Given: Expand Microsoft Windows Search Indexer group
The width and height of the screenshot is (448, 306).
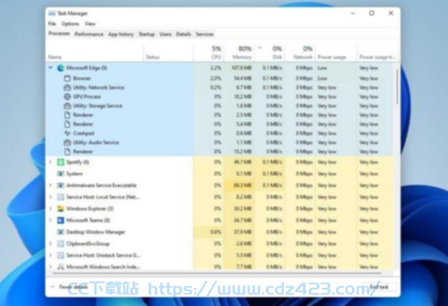Looking at the screenshot, I should coord(50,267).
